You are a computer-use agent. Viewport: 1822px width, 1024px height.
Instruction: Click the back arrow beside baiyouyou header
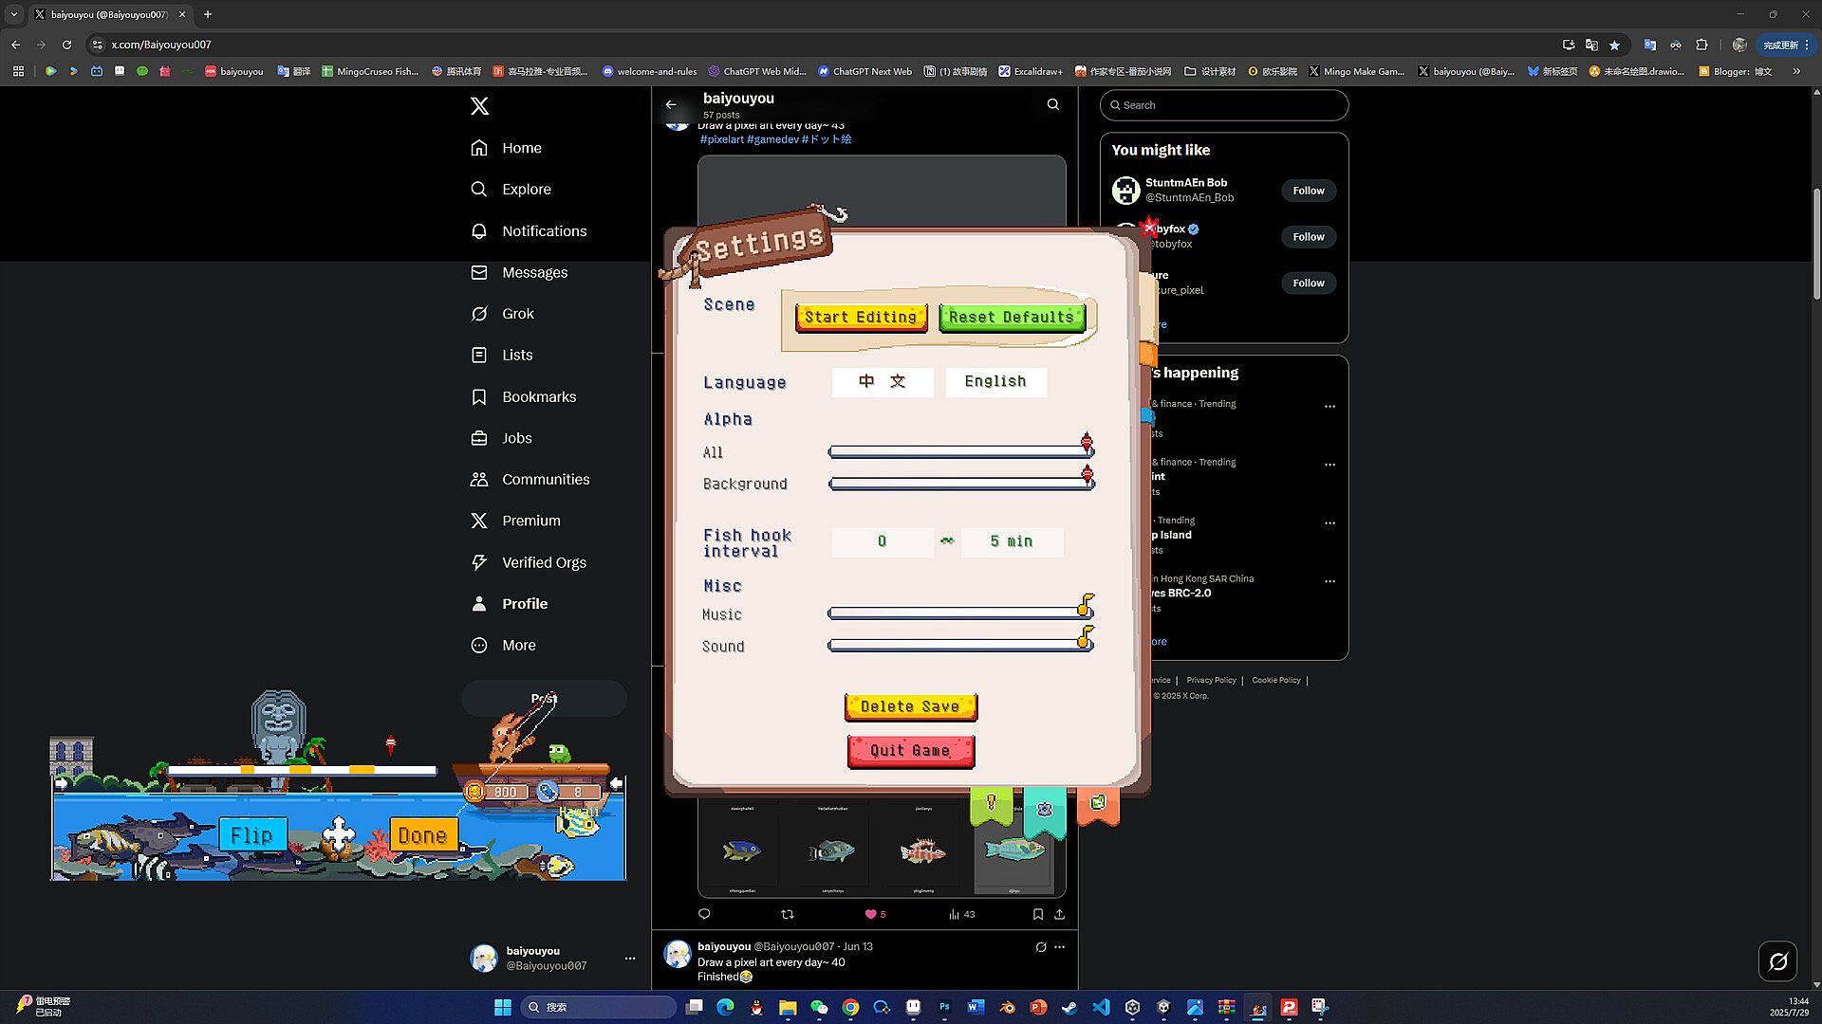click(x=671, y=105)
